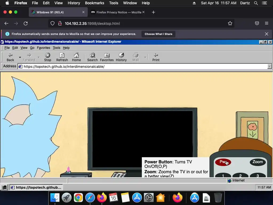Open the Favorites toolbar button

(107, 57)
